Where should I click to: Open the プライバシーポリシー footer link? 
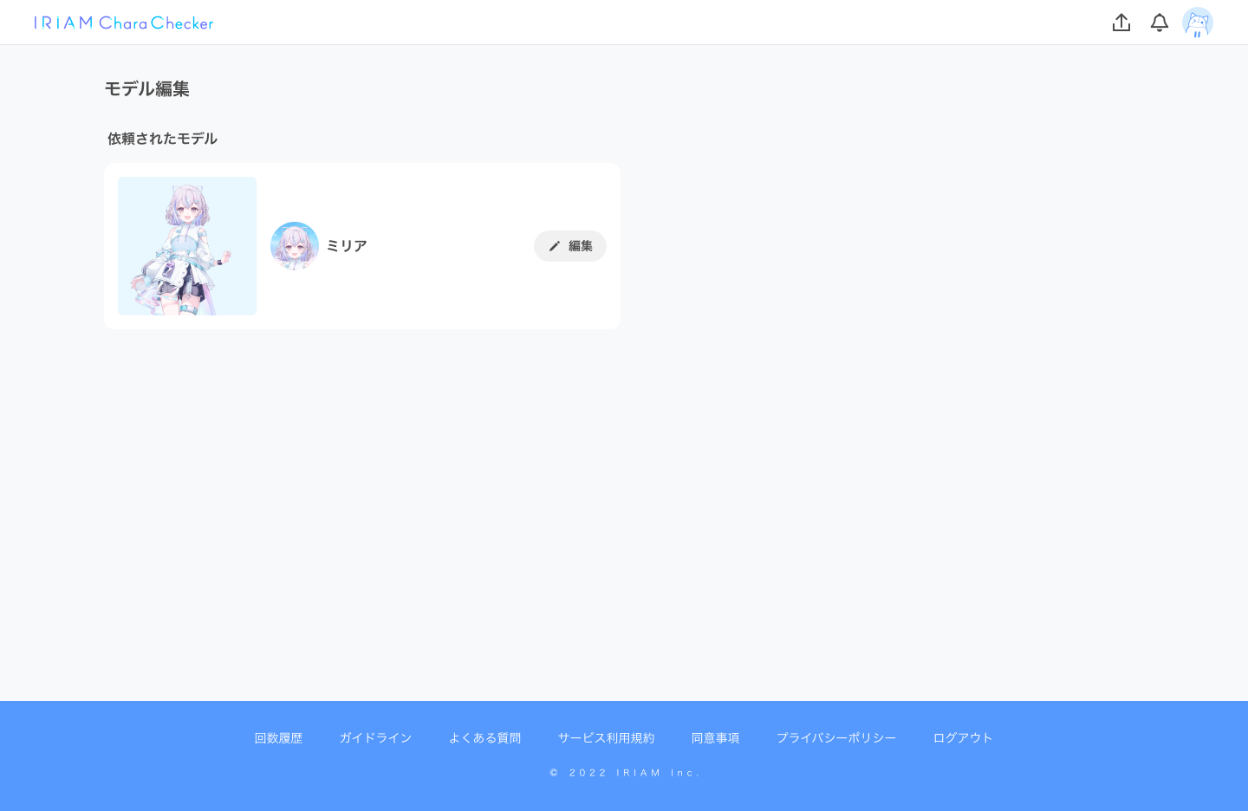[836, 738]
